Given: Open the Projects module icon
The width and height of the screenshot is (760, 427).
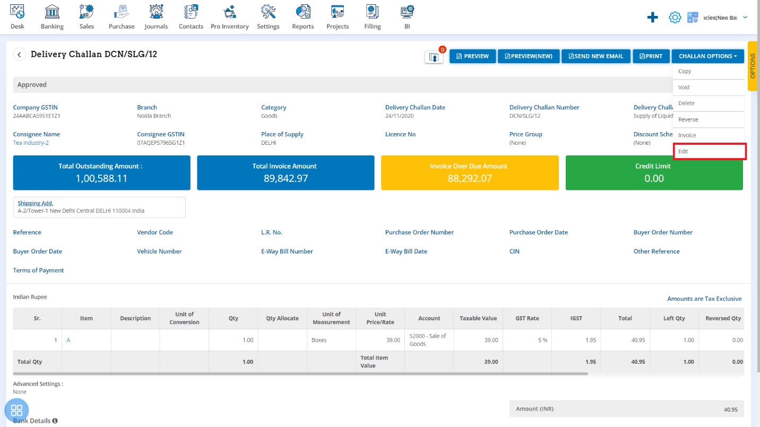Looking at the screenshot, I should [x=338, y=11].
